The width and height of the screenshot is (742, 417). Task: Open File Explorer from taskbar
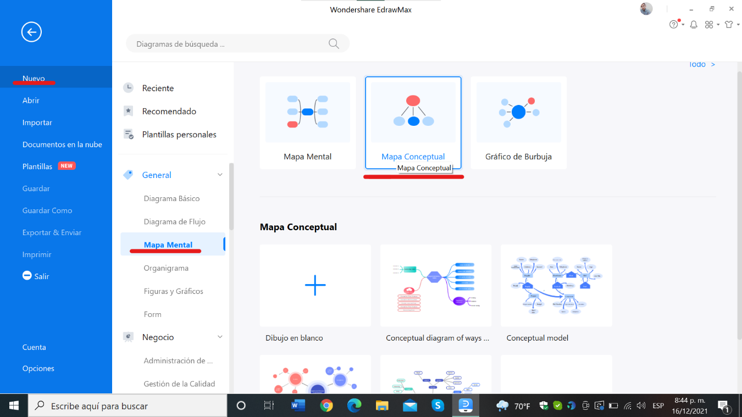pos(382,405)
